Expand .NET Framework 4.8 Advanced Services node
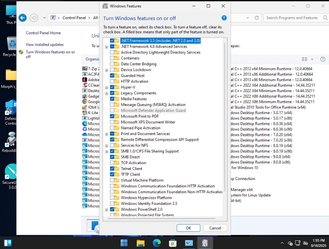The height and width of the screenshot is (249, 329). pos(107,47)
